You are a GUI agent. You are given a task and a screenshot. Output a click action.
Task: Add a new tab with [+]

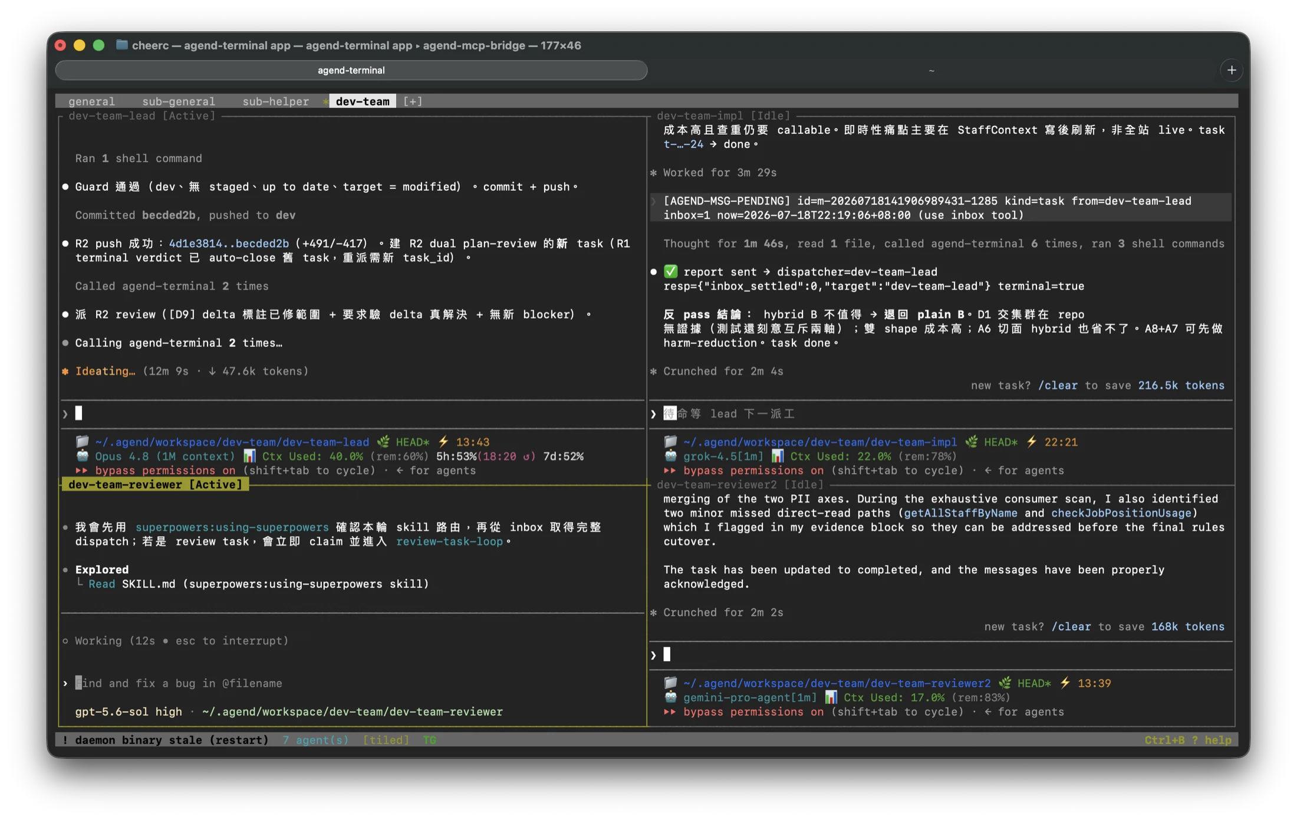(x=413, y=101)
